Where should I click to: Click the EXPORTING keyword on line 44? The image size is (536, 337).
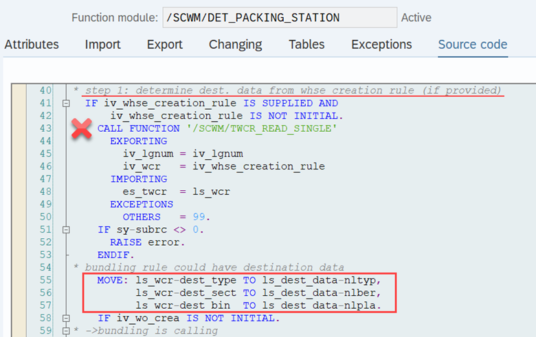pos(138,141)
